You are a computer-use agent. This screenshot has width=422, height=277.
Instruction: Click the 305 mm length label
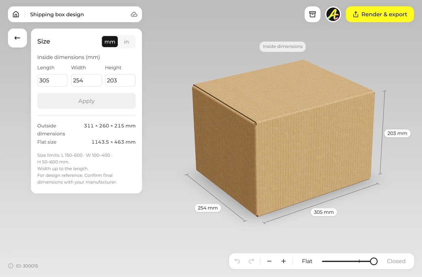pos(324,212)
